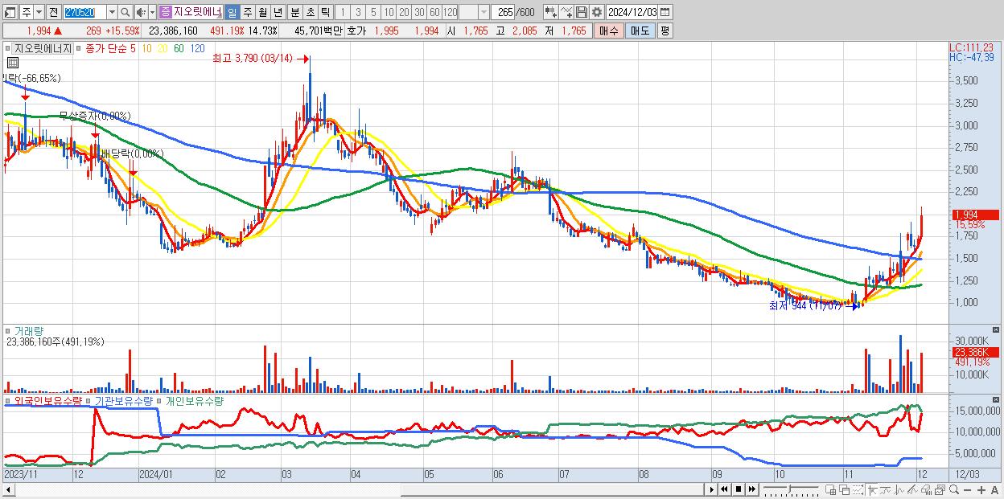Screen dimensions: 1004x499
Task: Select the 일 (daily) period toggle
Action: click(x=232, y=12)
